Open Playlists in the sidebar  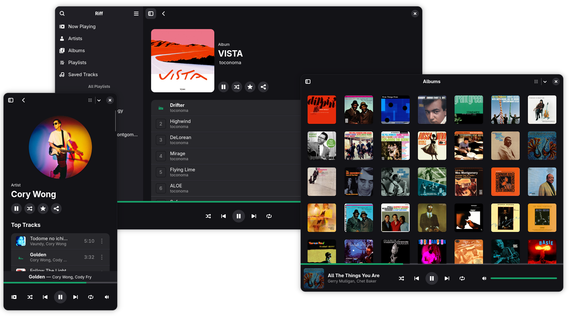[99, 63]
